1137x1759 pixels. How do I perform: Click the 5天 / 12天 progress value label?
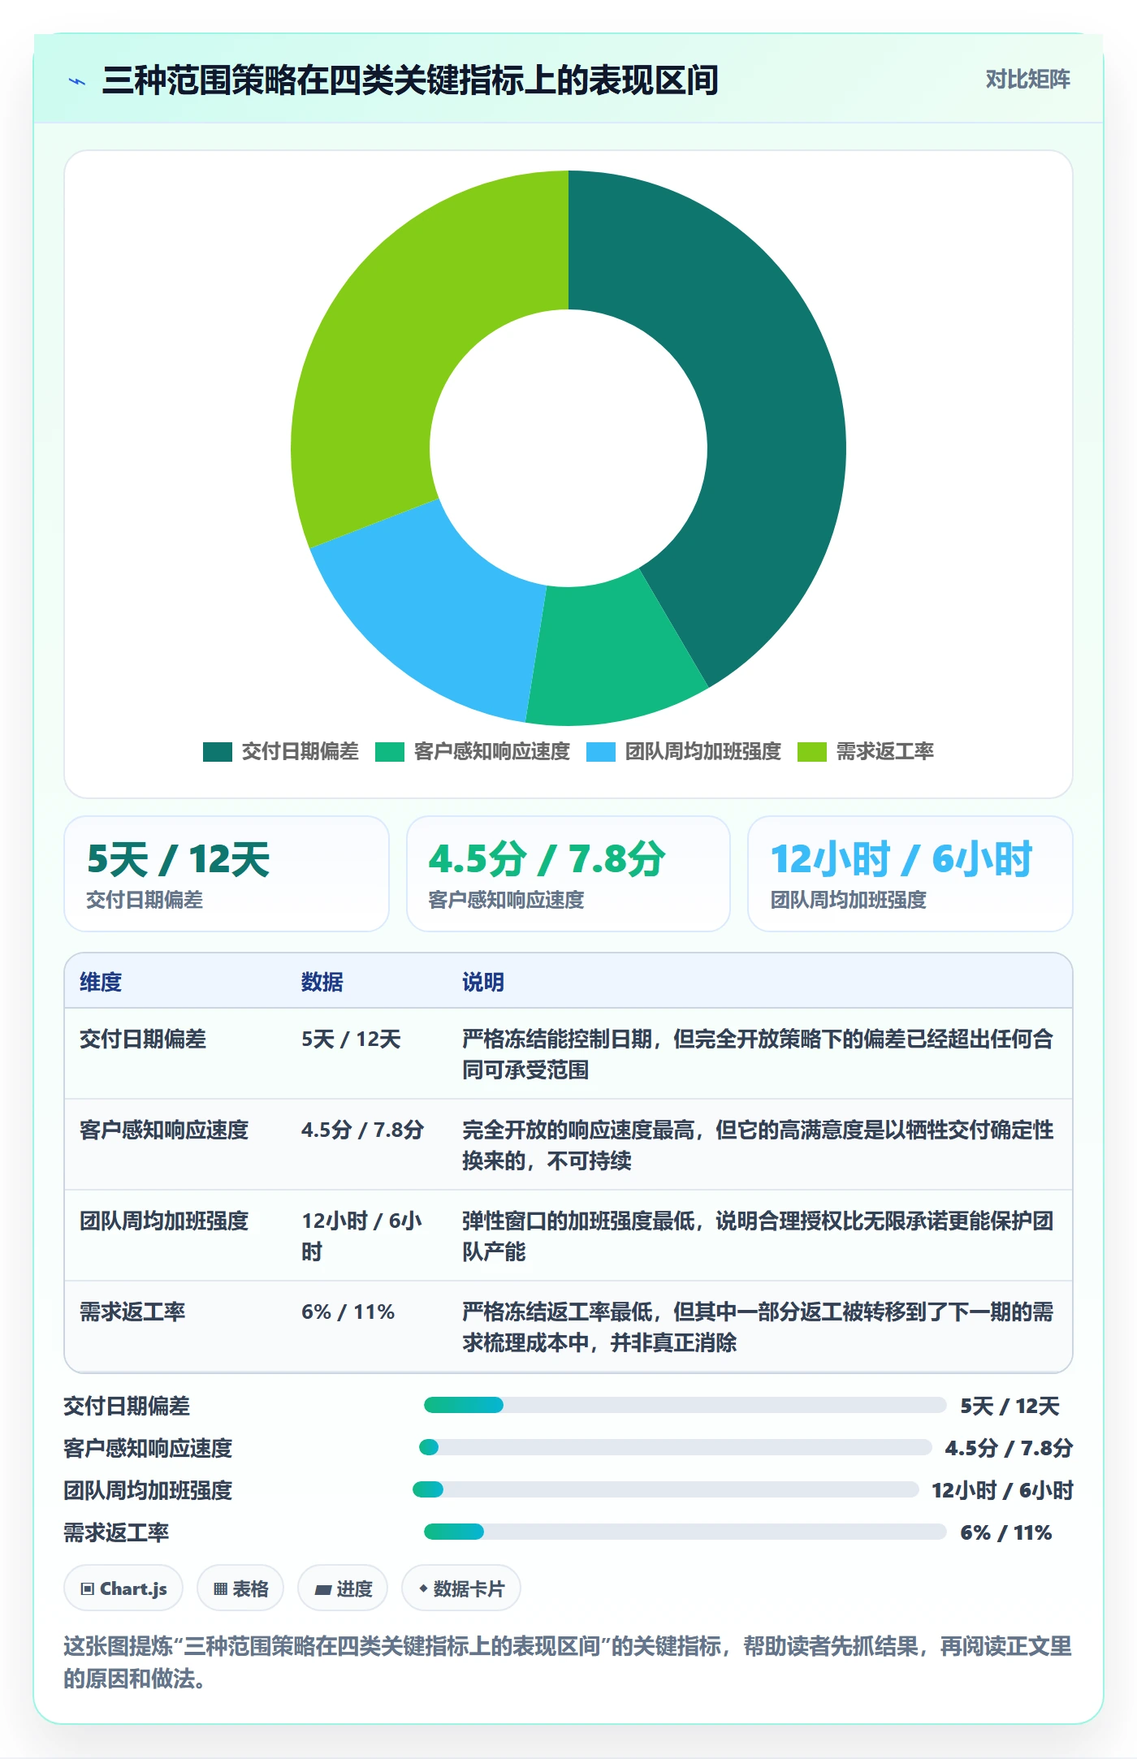(1009, 1406)
